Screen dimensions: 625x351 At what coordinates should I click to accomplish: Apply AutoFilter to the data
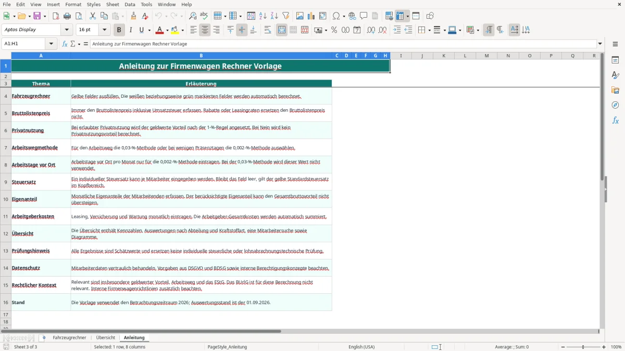tap(286, 16)
